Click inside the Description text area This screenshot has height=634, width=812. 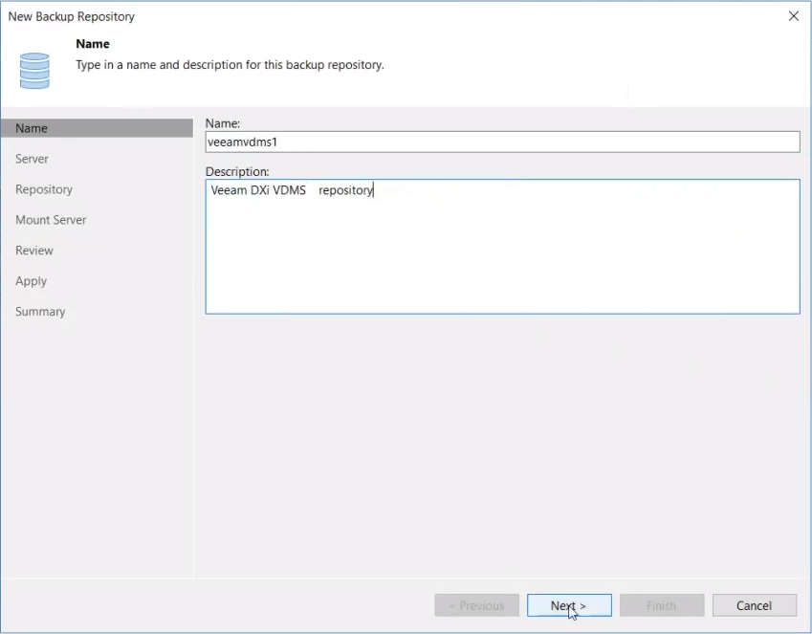click(502, 247)
